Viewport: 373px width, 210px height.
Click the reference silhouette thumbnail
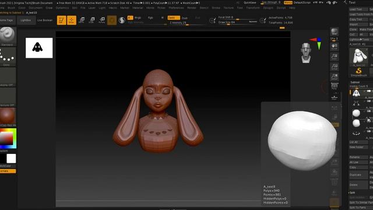(39, 48)
